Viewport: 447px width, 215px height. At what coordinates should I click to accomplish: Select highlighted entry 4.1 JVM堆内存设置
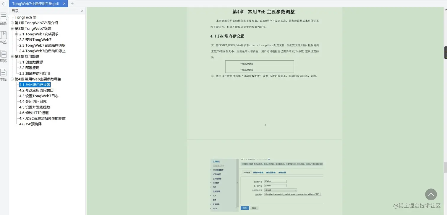click(x=35, y=85)
